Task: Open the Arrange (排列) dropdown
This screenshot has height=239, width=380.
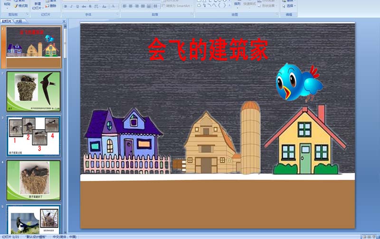Action: (x=237, y=5)
